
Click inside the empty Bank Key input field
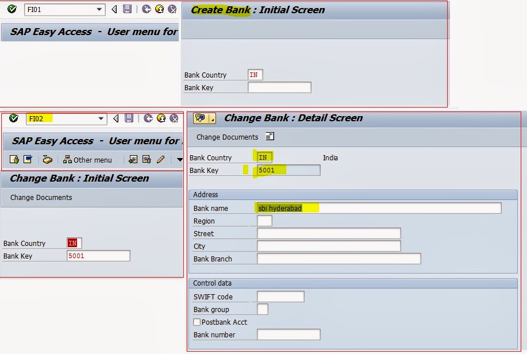pos(279,87)
